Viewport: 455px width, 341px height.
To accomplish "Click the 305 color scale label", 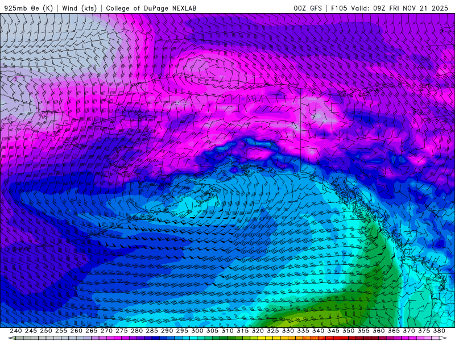I will (212, 331).
